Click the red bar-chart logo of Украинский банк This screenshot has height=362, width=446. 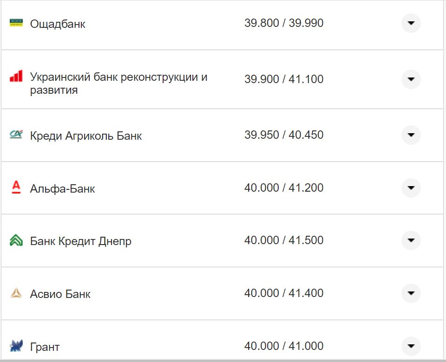(15, 77)
